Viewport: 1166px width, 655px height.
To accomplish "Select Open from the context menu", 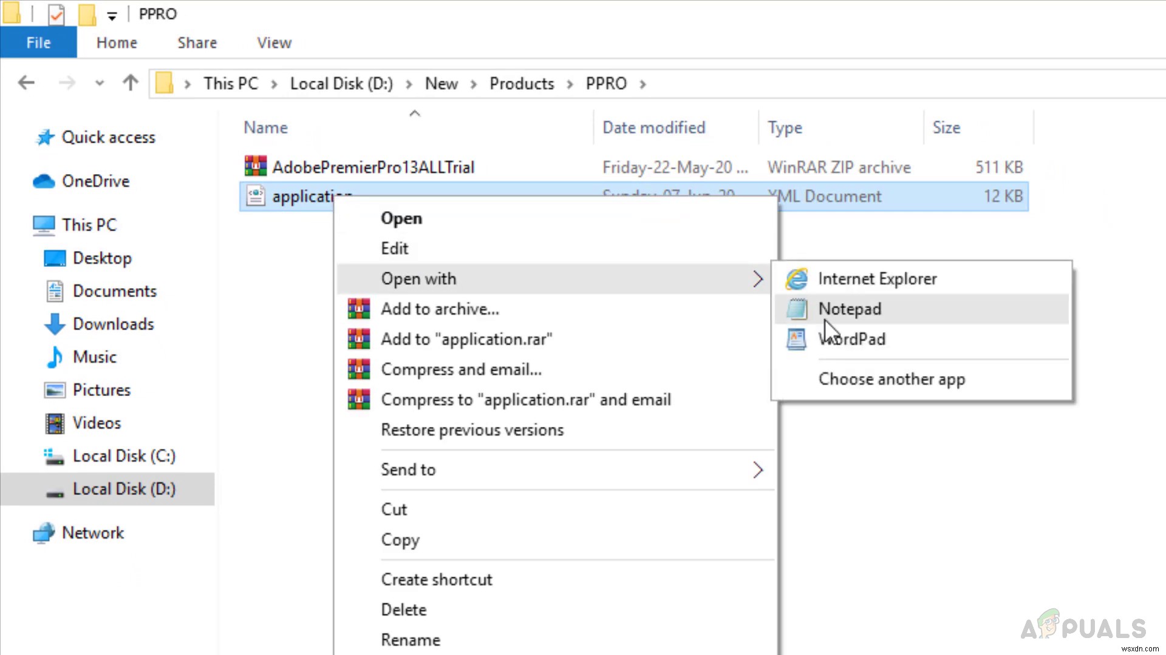I will click(x=401, y=218).
